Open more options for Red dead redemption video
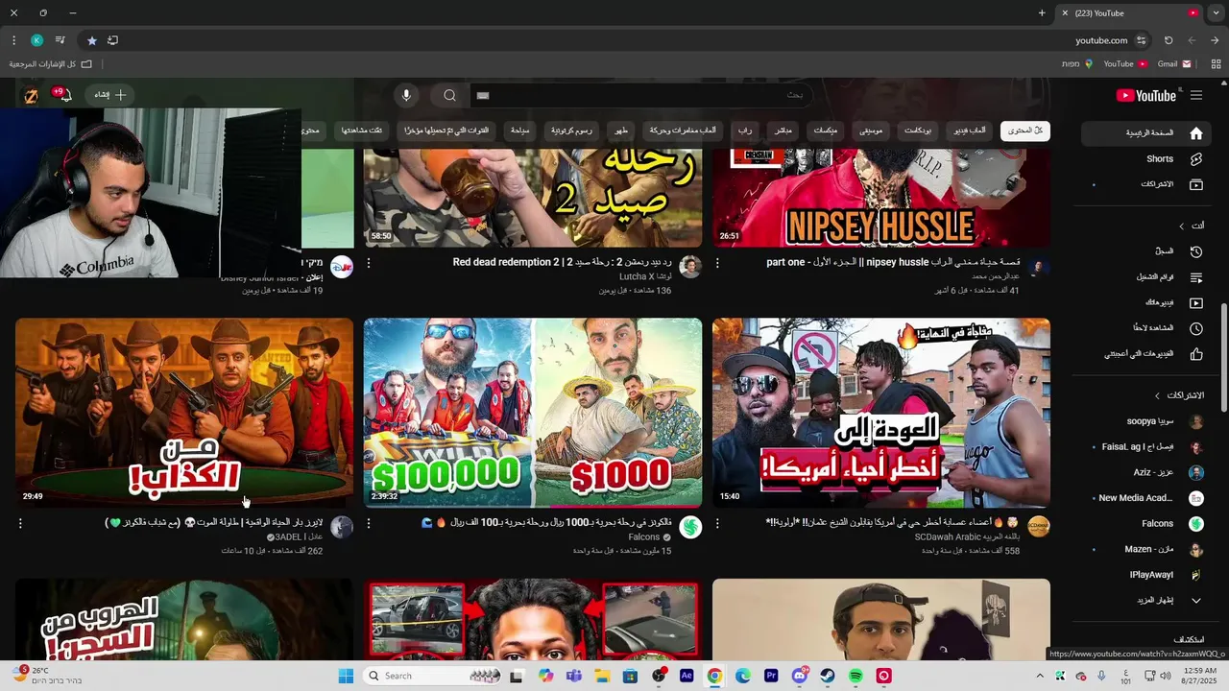Screen dimensions: 1229x691 (369, 263)
